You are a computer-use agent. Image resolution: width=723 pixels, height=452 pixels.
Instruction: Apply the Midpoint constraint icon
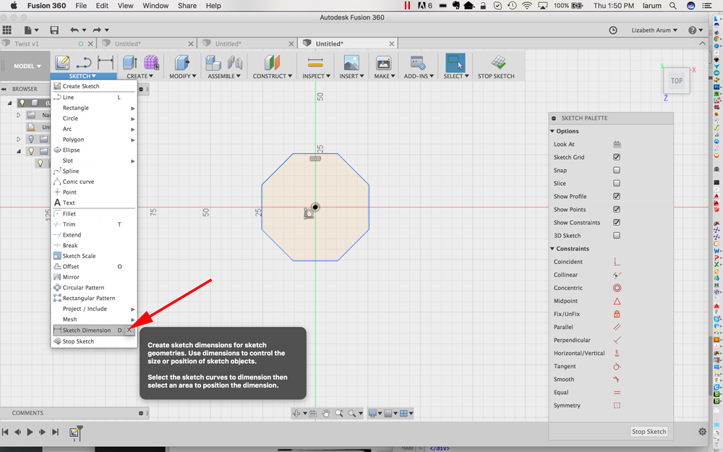point(617,301)
